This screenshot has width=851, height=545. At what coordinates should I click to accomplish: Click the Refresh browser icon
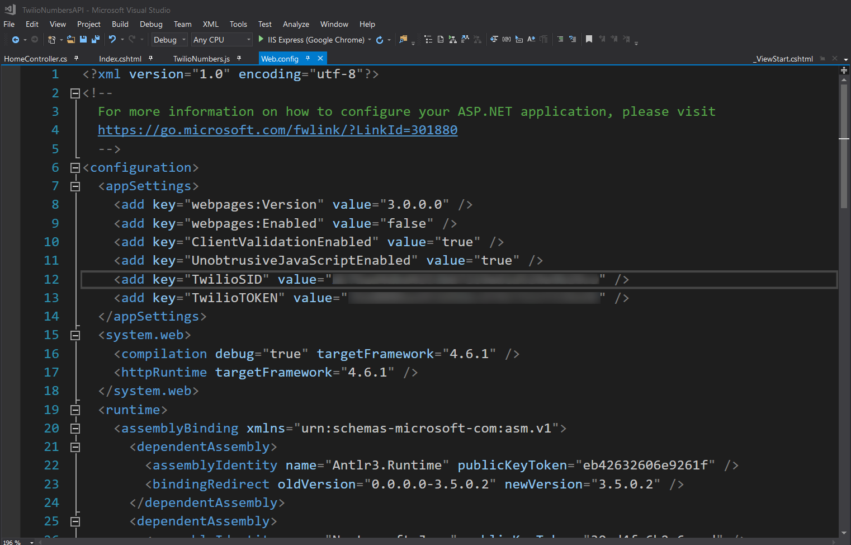380,40
